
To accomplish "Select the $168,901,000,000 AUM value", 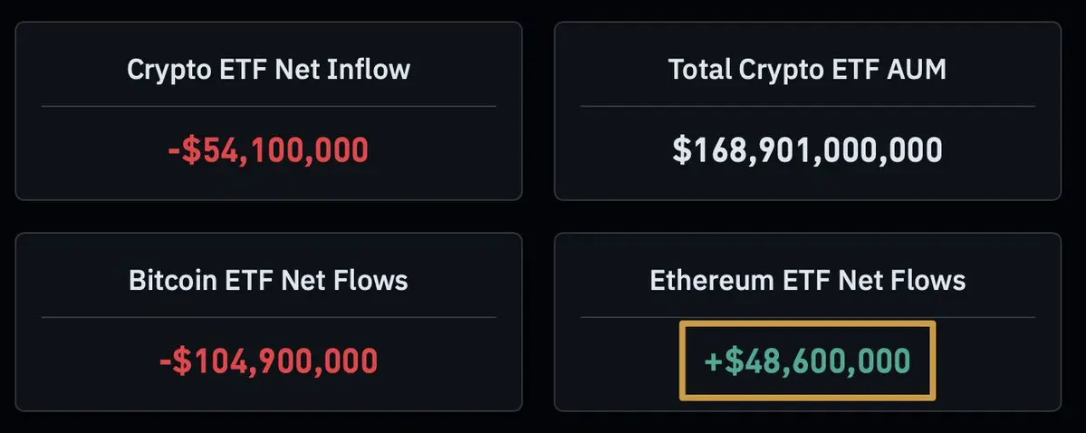I will click(x=807, y=149).
